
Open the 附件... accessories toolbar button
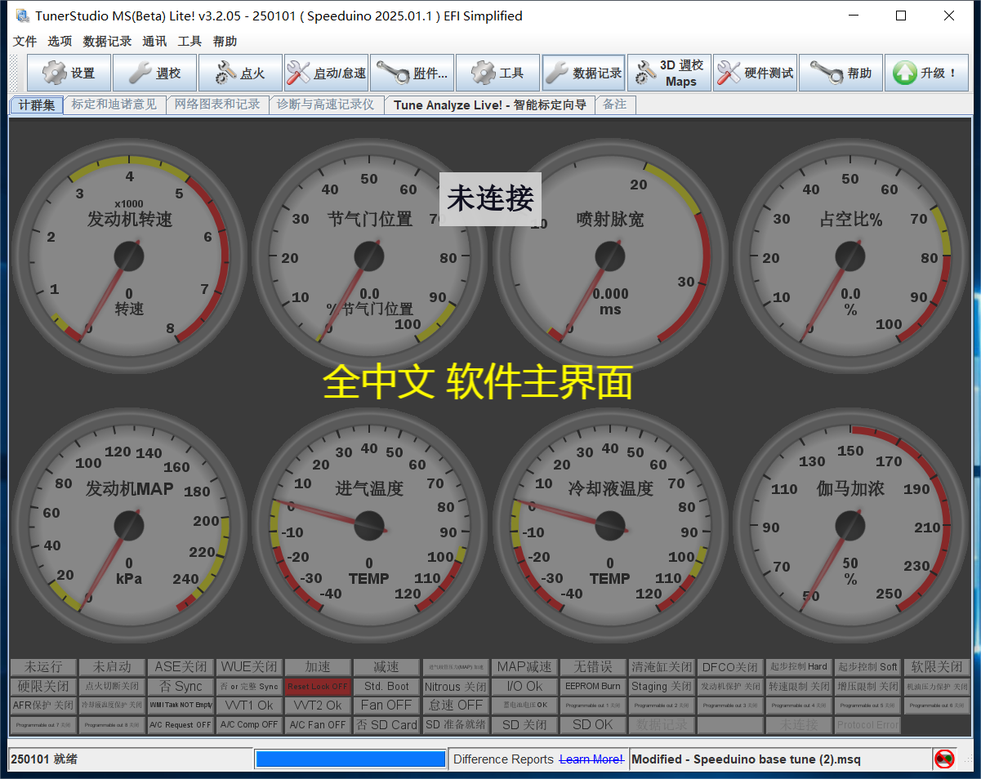[412, 73]
